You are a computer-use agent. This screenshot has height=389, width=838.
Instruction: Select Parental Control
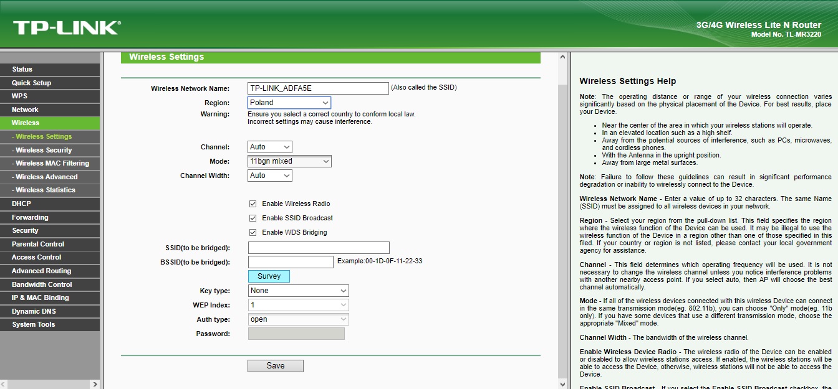point(50,244)
